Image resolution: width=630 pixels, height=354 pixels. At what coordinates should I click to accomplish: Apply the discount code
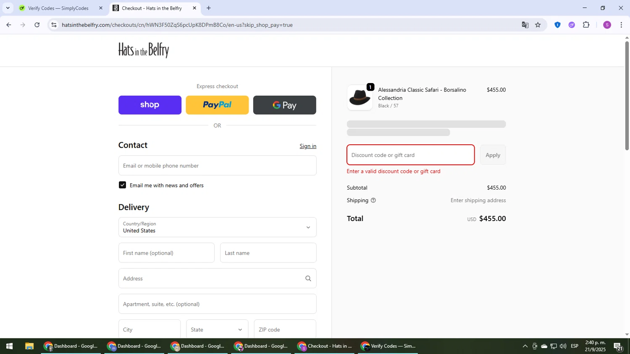(x=493, y=155)
